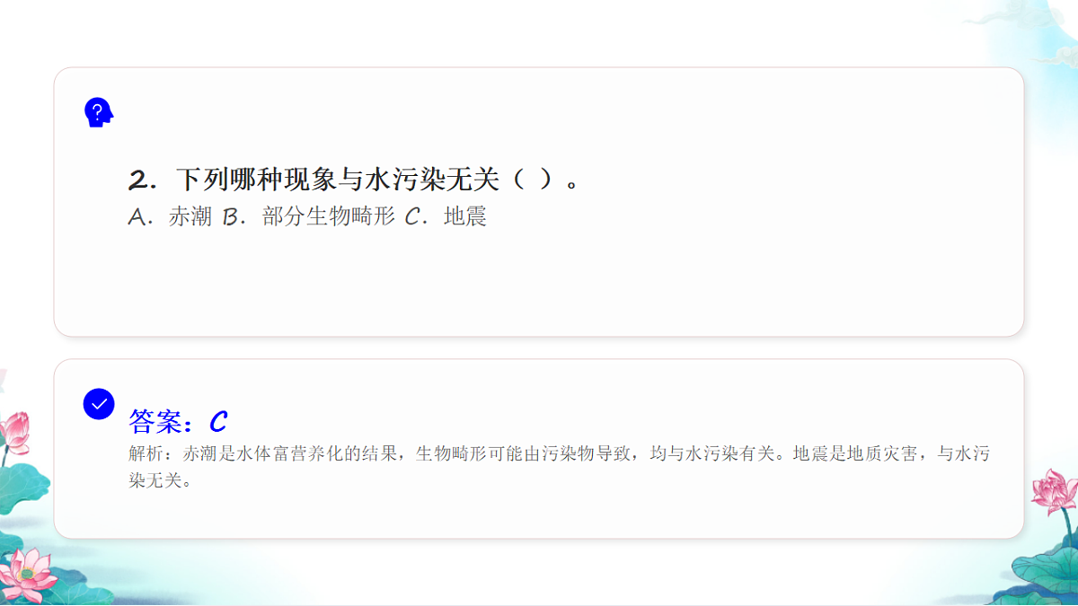Select the pink lotus flower at bottom-left

pos(27,573)
